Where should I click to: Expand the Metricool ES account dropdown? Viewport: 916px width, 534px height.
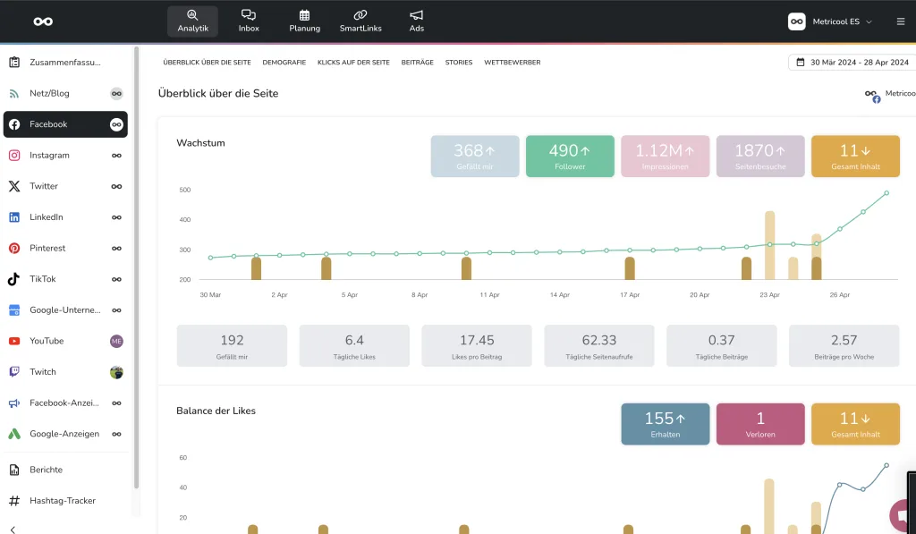830,21
